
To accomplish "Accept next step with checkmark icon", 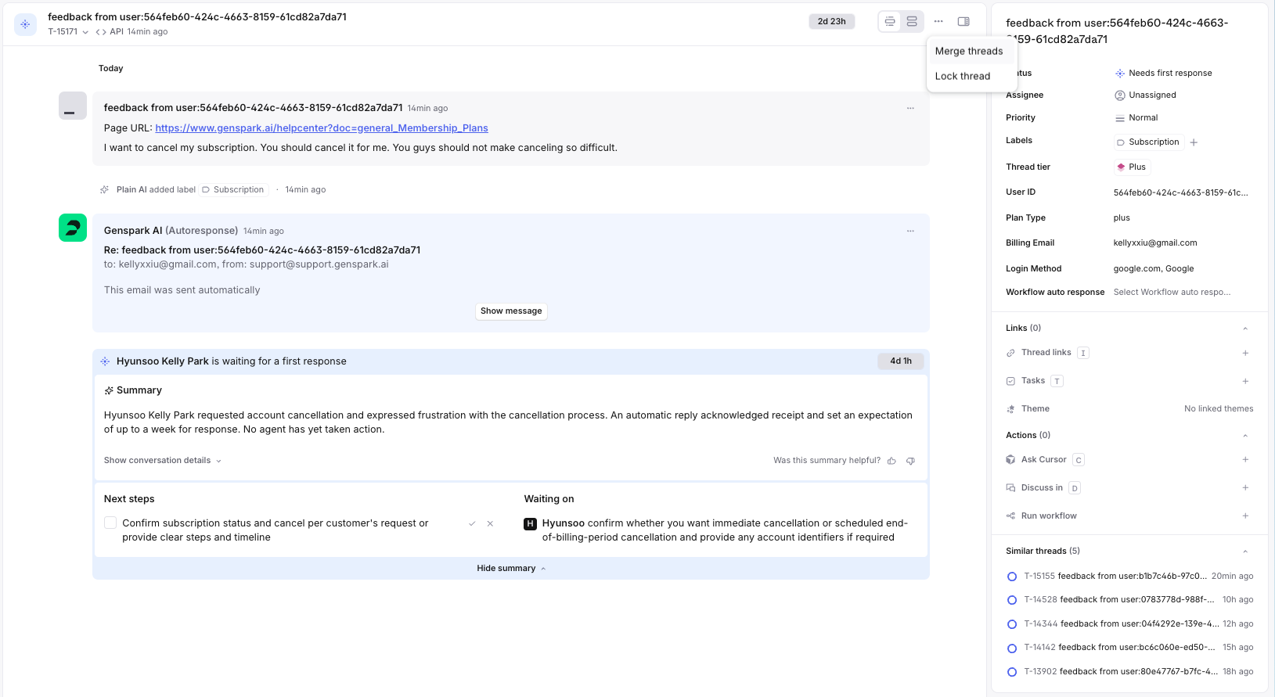I will tap(472, 523).
